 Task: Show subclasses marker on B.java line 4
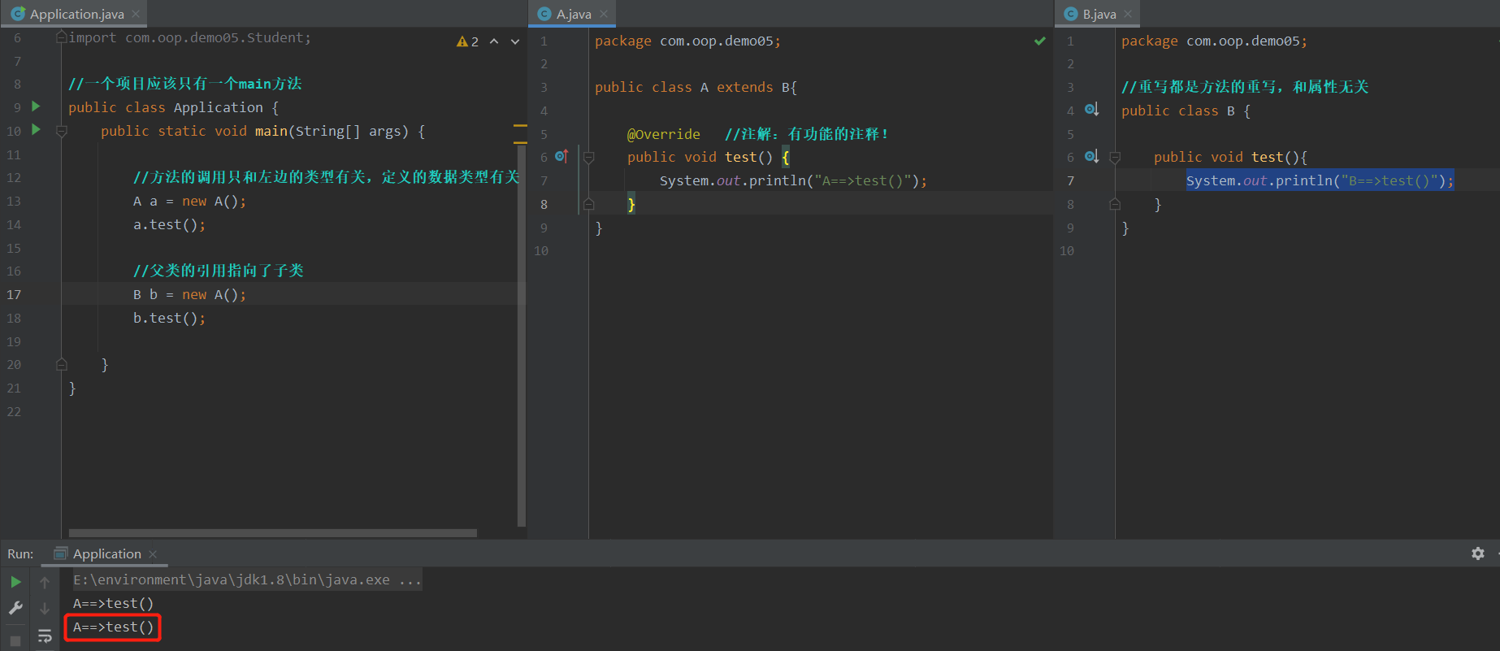tap(1091, 110)
